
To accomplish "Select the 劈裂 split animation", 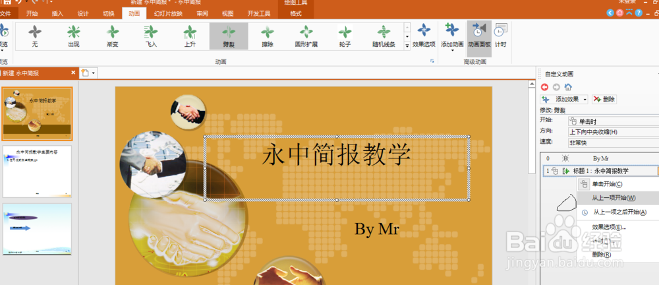I will tap(229, 36).
